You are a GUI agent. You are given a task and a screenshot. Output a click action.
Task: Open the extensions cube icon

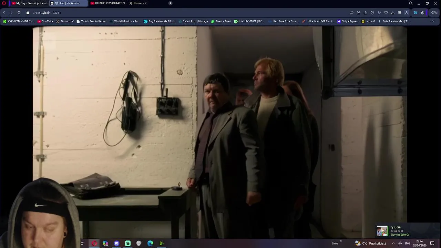pos(423,13)
